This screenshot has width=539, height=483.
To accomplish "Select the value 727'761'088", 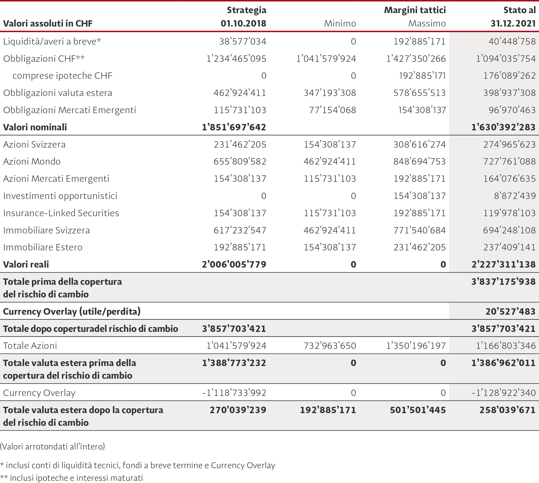I will (510, 162).
